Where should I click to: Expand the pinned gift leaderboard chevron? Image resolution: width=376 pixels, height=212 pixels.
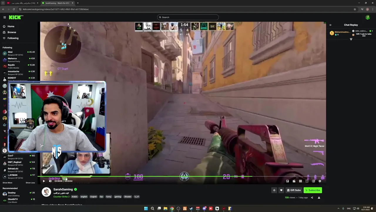tap(351, 39)
